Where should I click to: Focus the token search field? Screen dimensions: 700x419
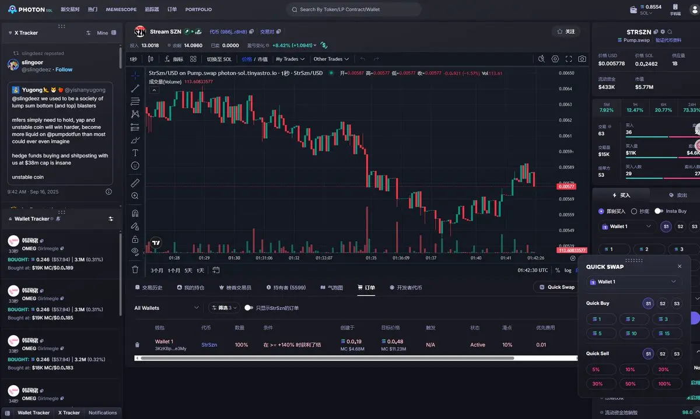(x=353, y=9)
